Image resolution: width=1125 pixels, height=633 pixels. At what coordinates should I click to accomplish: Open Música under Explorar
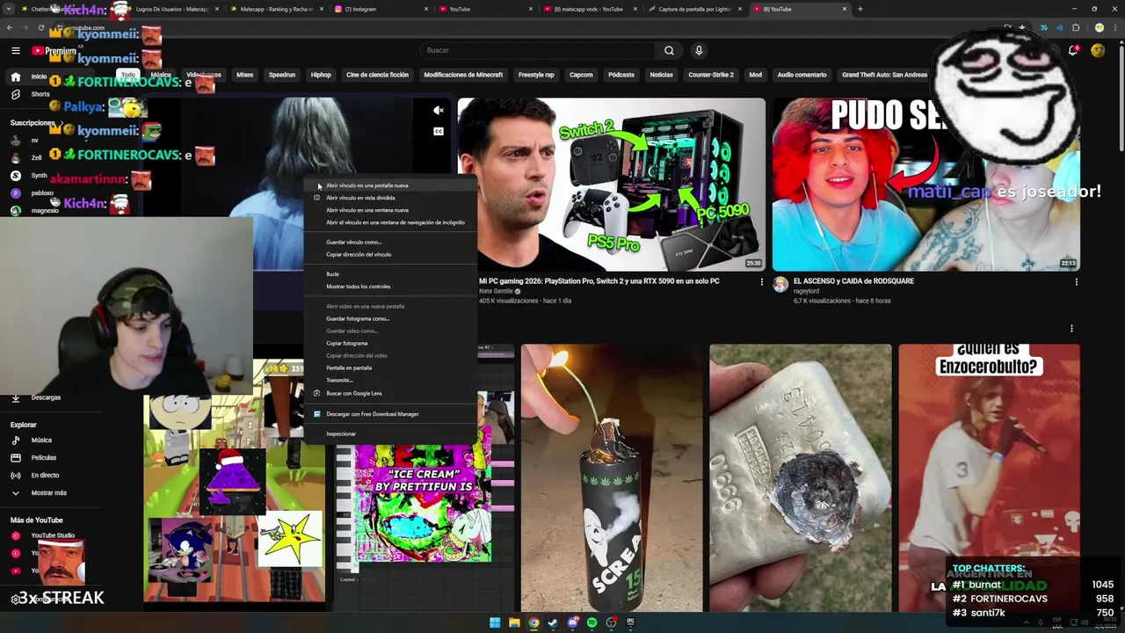click(41, 440)
